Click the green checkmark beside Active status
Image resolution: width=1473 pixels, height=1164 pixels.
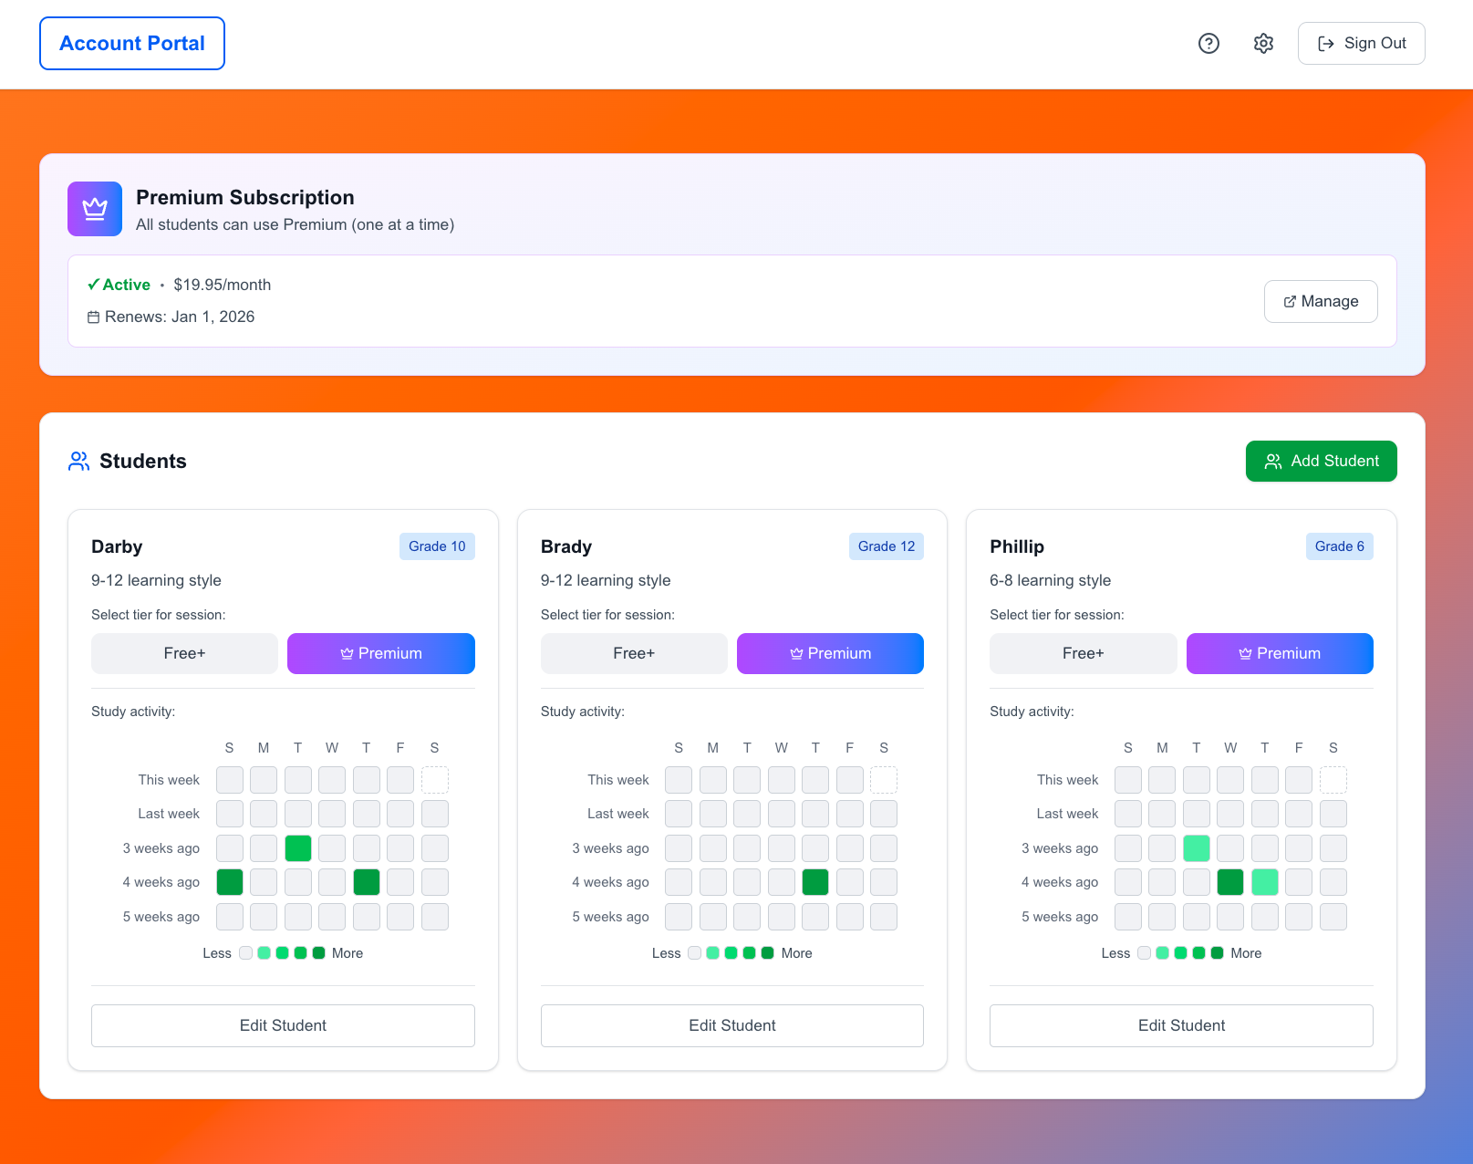pos(93,284)
